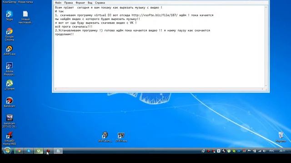Screen dimensions: 291x163
Task: Click the Компьютер desktop label
Action: coord(10,2)
